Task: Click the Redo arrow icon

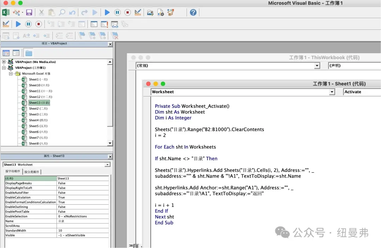Action: click(x=84, y=12)
